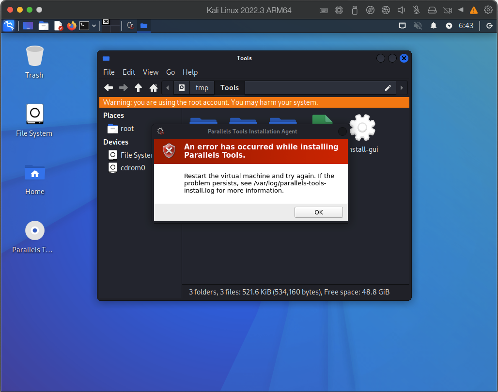Collapse Parallels status icons with triangle

[x=461, y=10]
